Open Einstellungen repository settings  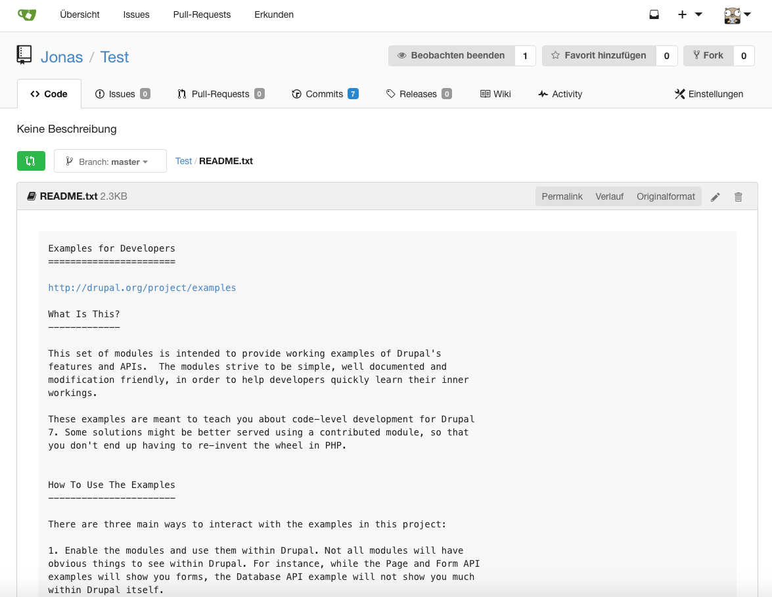point(709,93)
